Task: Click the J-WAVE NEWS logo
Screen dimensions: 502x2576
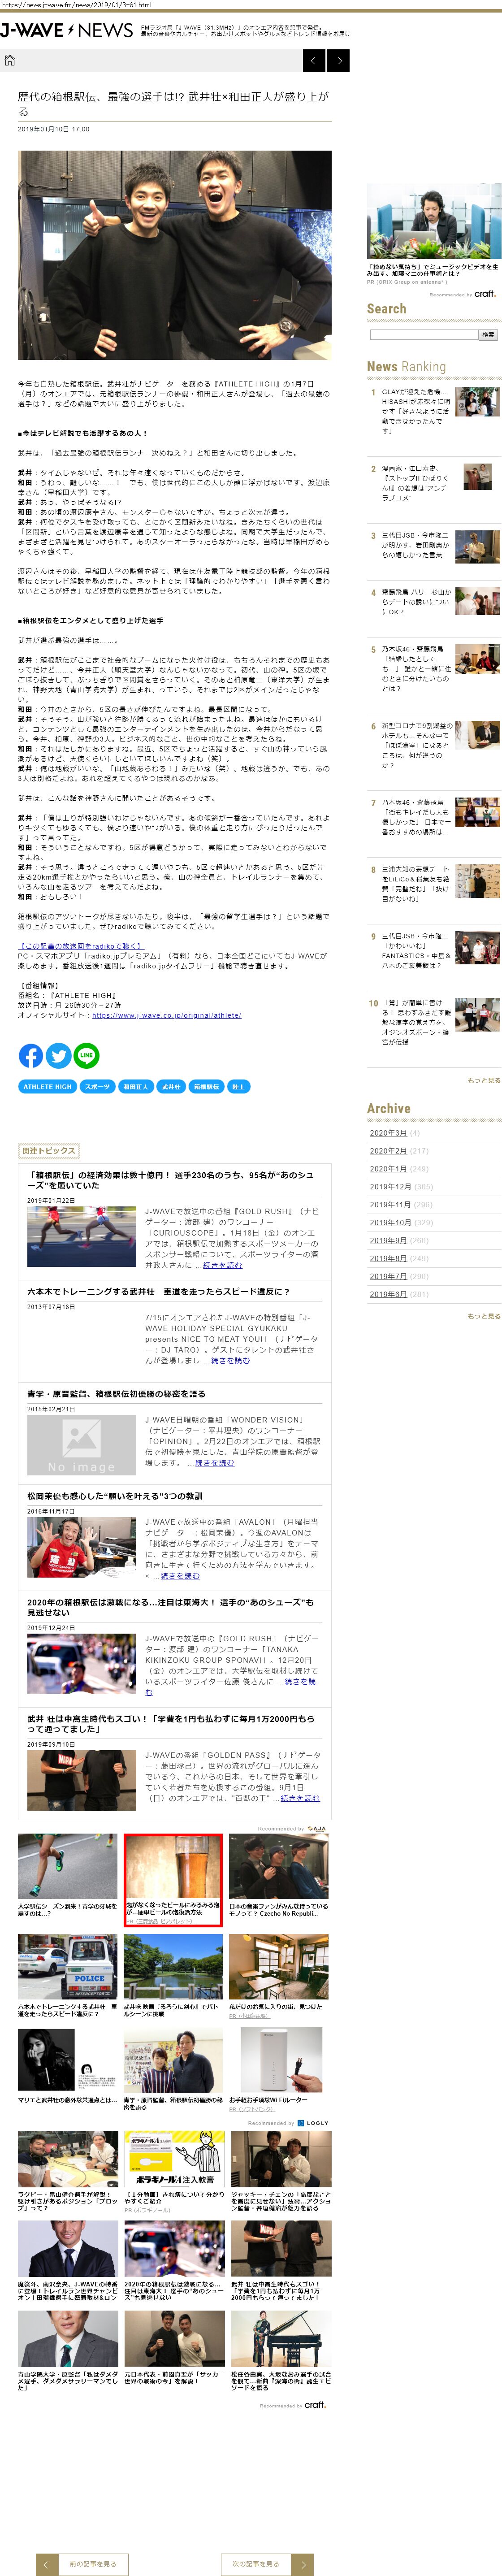Action: 66,31
